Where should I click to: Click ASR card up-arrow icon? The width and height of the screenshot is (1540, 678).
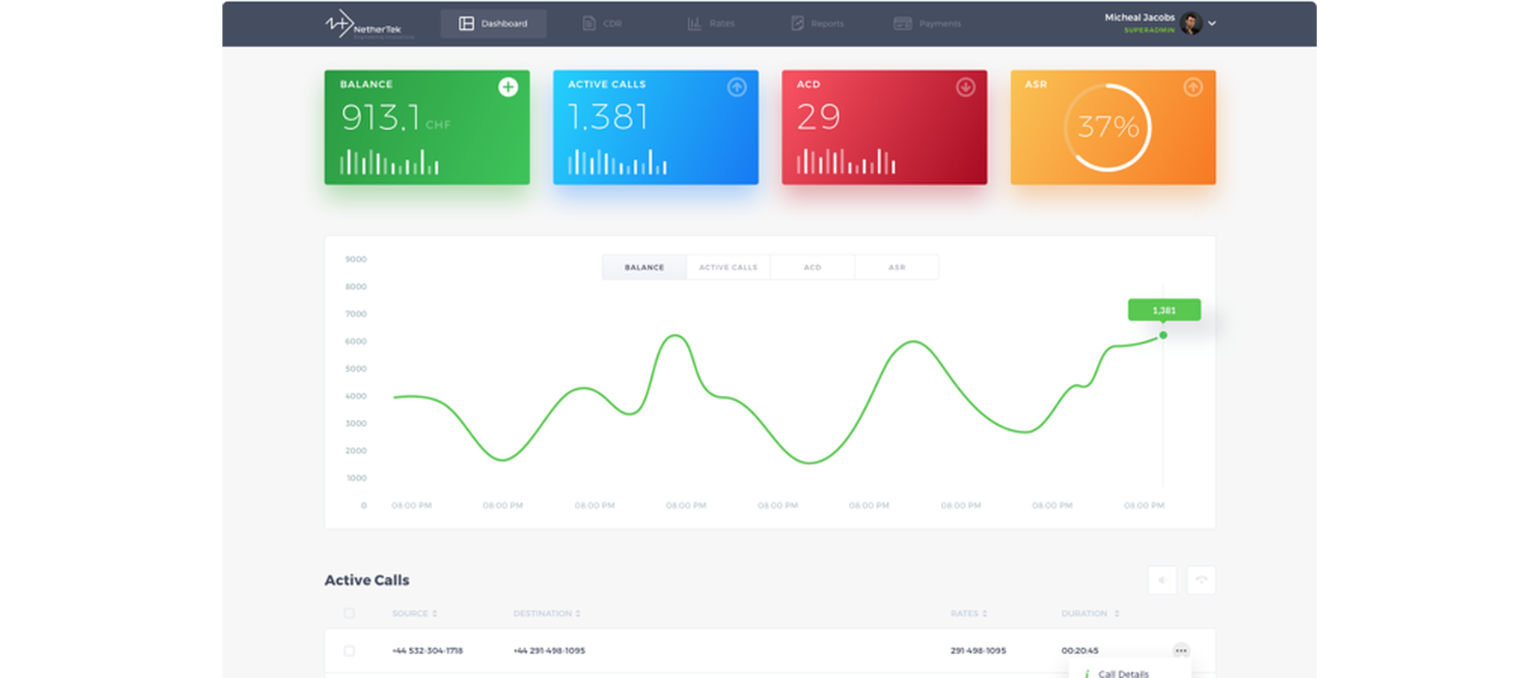coord(1193,86)
